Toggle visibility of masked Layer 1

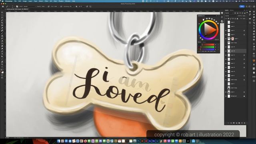click(x=226, y=39)
